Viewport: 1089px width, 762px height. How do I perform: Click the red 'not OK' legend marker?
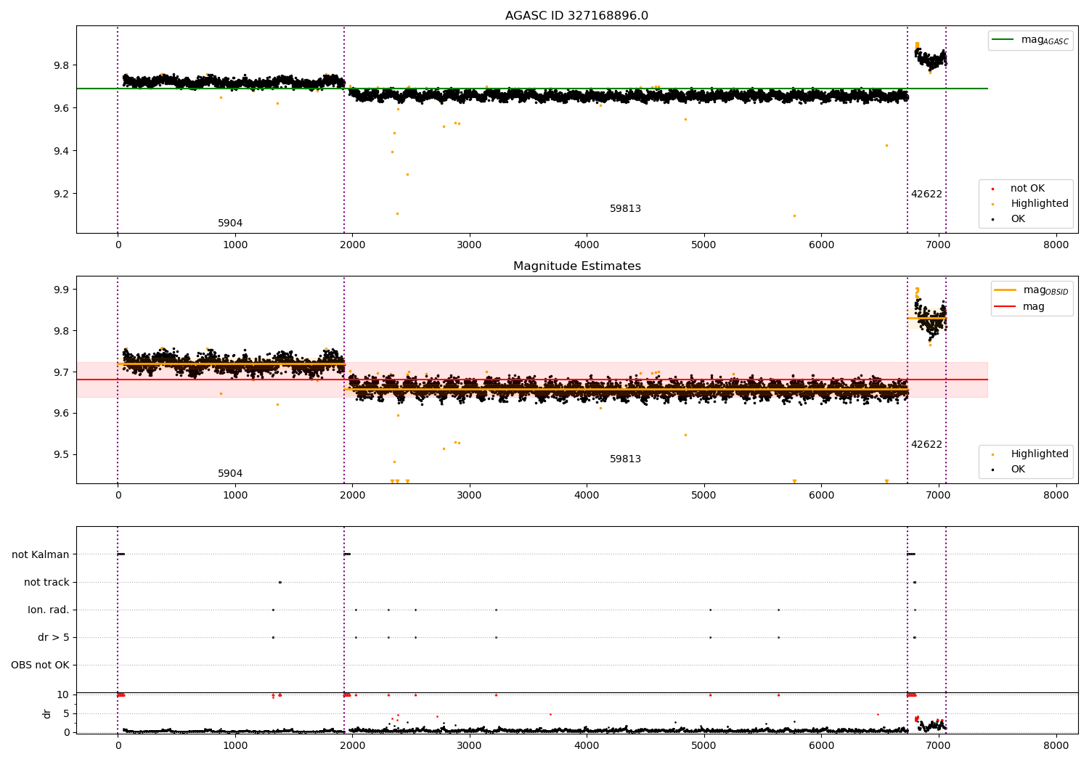click(x=992, y=189)
